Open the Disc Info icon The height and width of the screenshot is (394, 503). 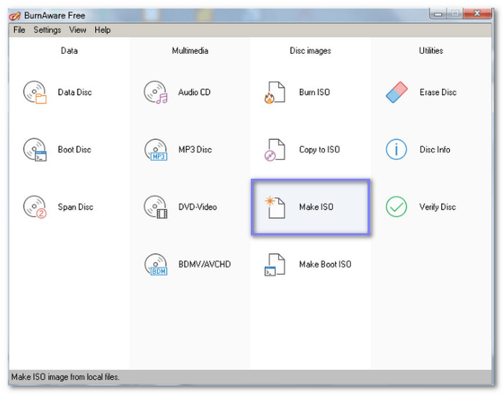[x=397, y=149]
